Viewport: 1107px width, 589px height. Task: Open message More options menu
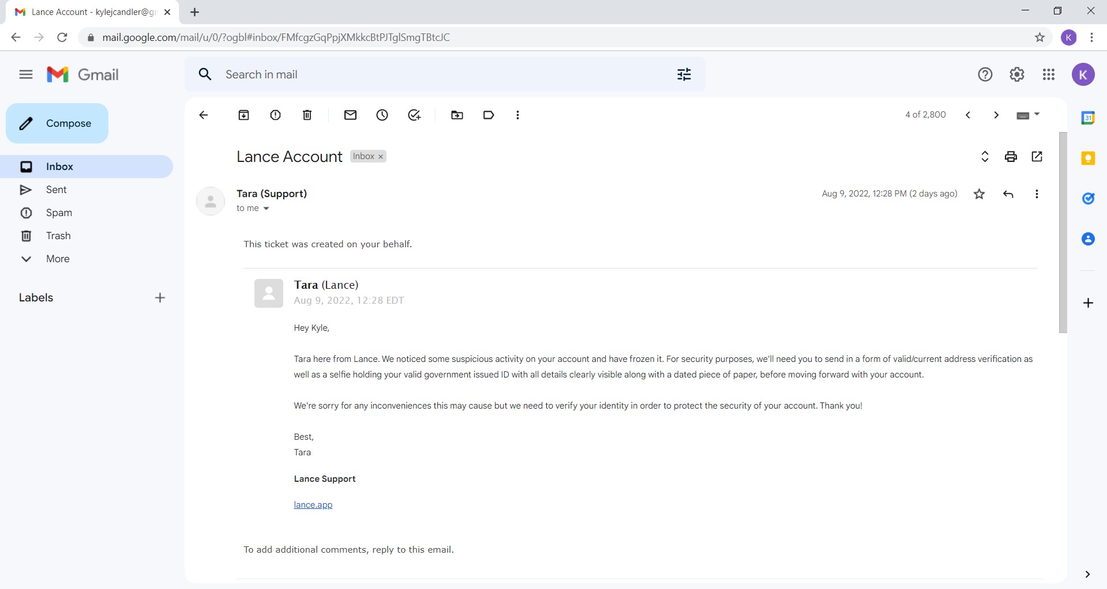pos(1037,194)
